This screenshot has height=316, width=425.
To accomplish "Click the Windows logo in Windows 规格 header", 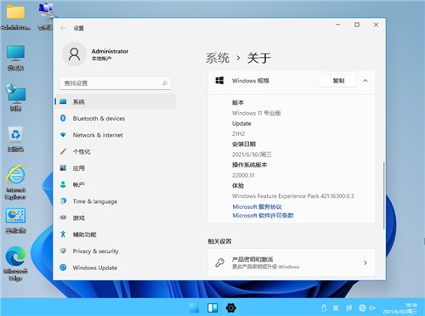I will (219, 81).
